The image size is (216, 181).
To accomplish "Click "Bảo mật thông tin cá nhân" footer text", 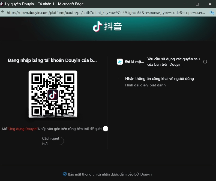I will pyautogui.click(x=110, y=174).
